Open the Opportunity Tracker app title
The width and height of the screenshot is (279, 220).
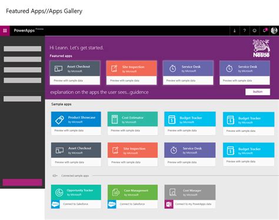tap(80, 190)
